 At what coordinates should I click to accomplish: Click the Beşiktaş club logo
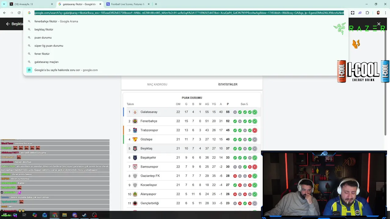click(x=135, y=148)
